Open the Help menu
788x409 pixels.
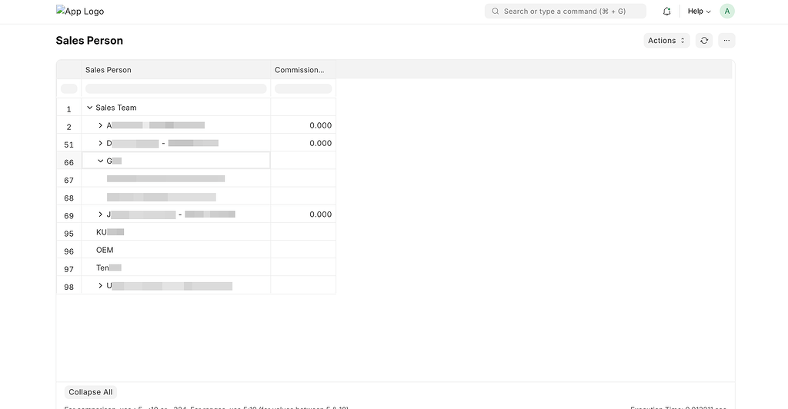(699, 12)
